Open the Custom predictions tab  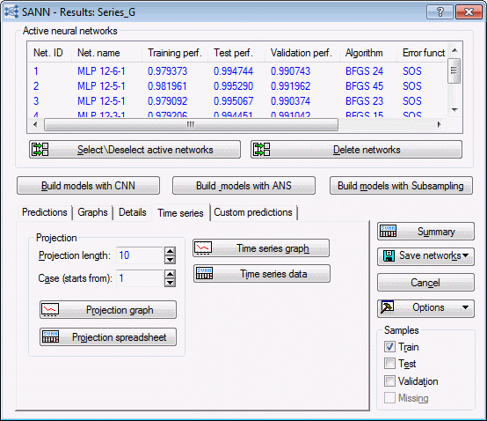click(253, 212)
